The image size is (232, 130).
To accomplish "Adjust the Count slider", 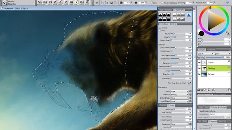I will click(177, 34).
